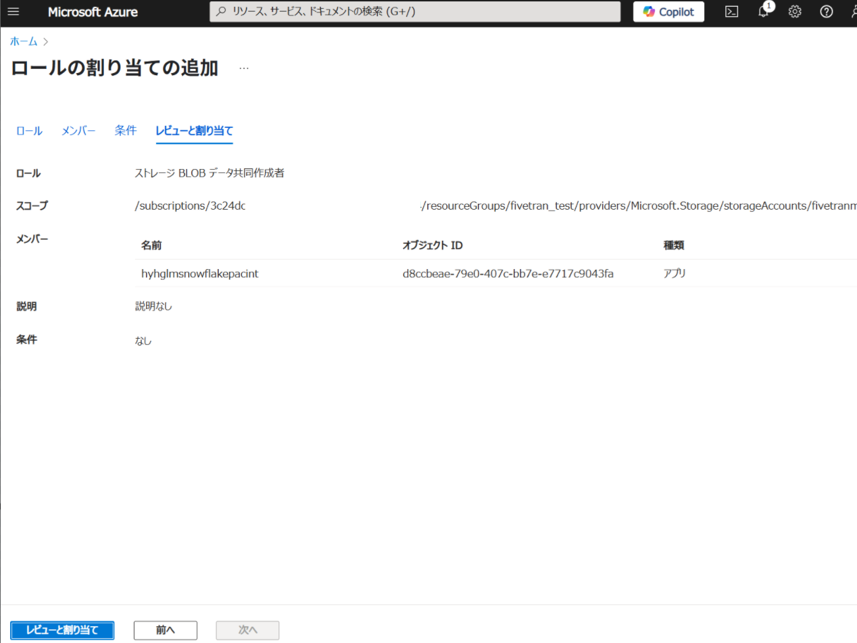Go to the ホーム breadcrumb link
Image resolution: width=857 pixels, height=643 pixels.
tap(24, 41)
